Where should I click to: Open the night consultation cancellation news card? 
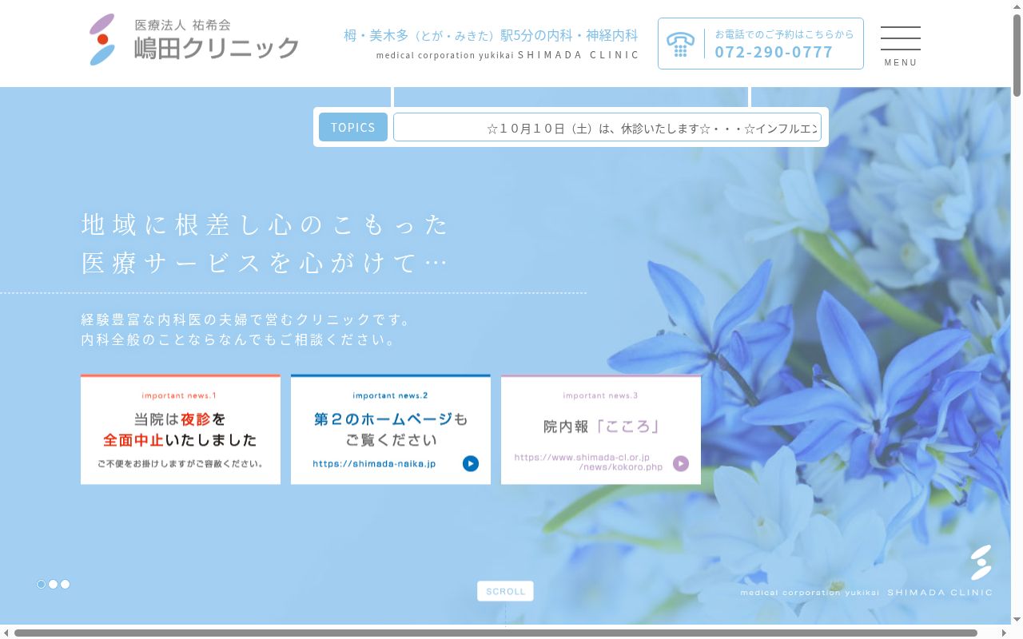181,429
